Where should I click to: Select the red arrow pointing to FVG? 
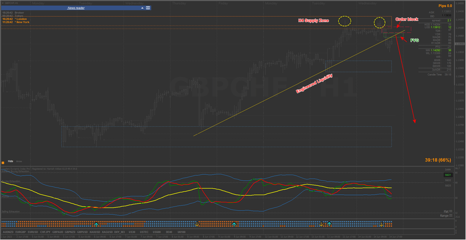coord(404,38)
